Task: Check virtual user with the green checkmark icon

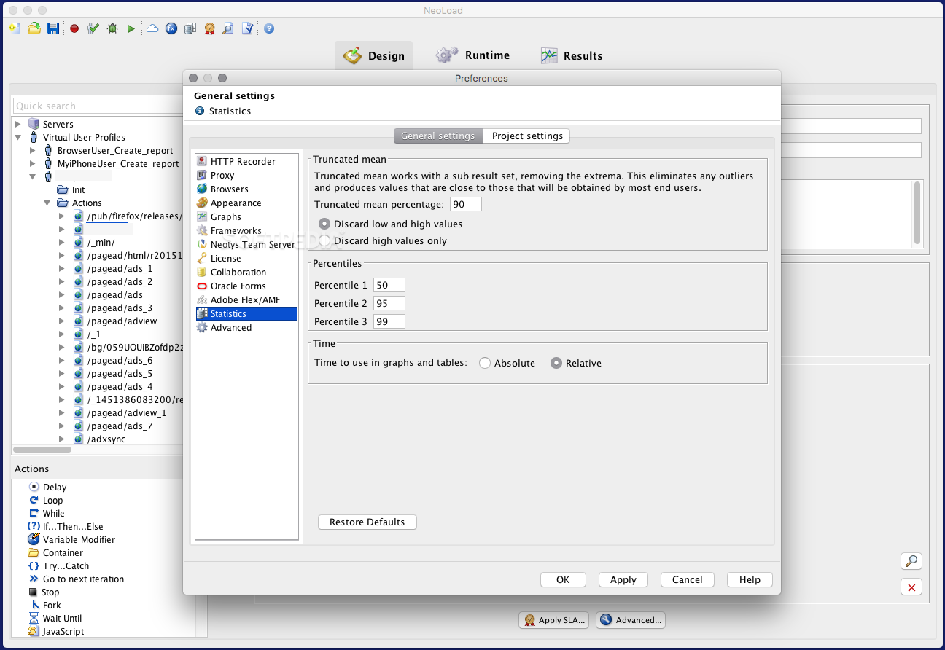Action: pyautogui.click(x=93, y=28)
